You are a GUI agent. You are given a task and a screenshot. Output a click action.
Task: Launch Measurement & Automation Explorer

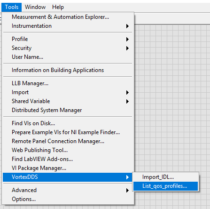click(68, 17)
